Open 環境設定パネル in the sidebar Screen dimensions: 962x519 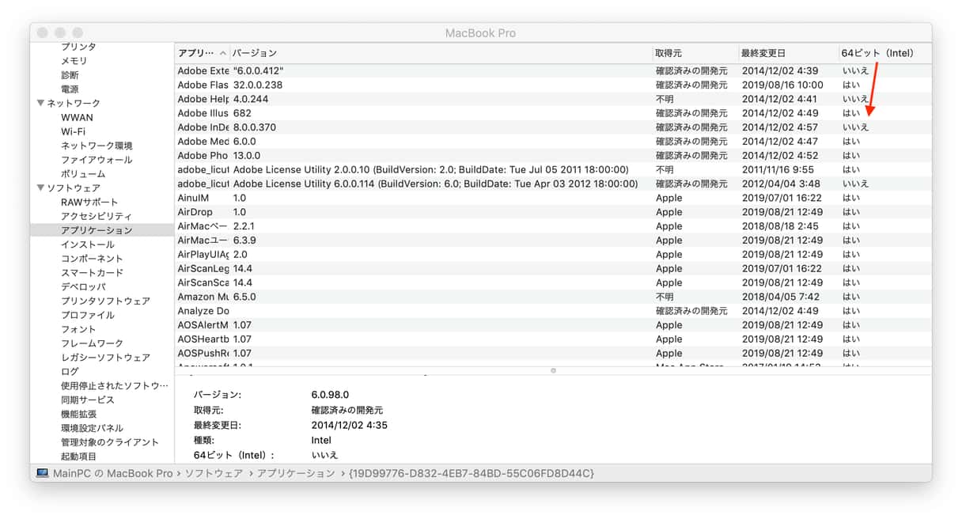click(x=92, y=428)
